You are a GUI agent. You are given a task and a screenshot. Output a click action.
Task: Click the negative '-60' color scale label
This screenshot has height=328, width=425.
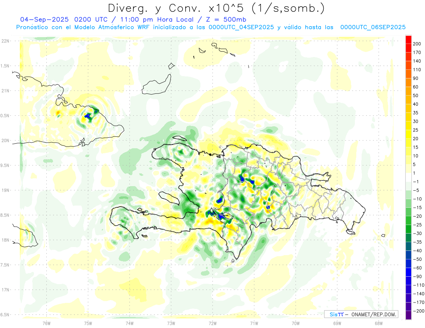417,268
